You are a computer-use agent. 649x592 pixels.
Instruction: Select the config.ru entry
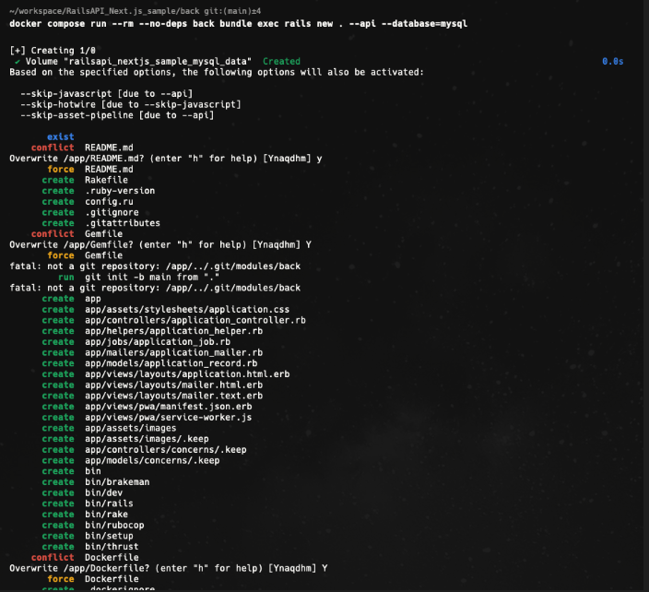(x=110, y=202)
